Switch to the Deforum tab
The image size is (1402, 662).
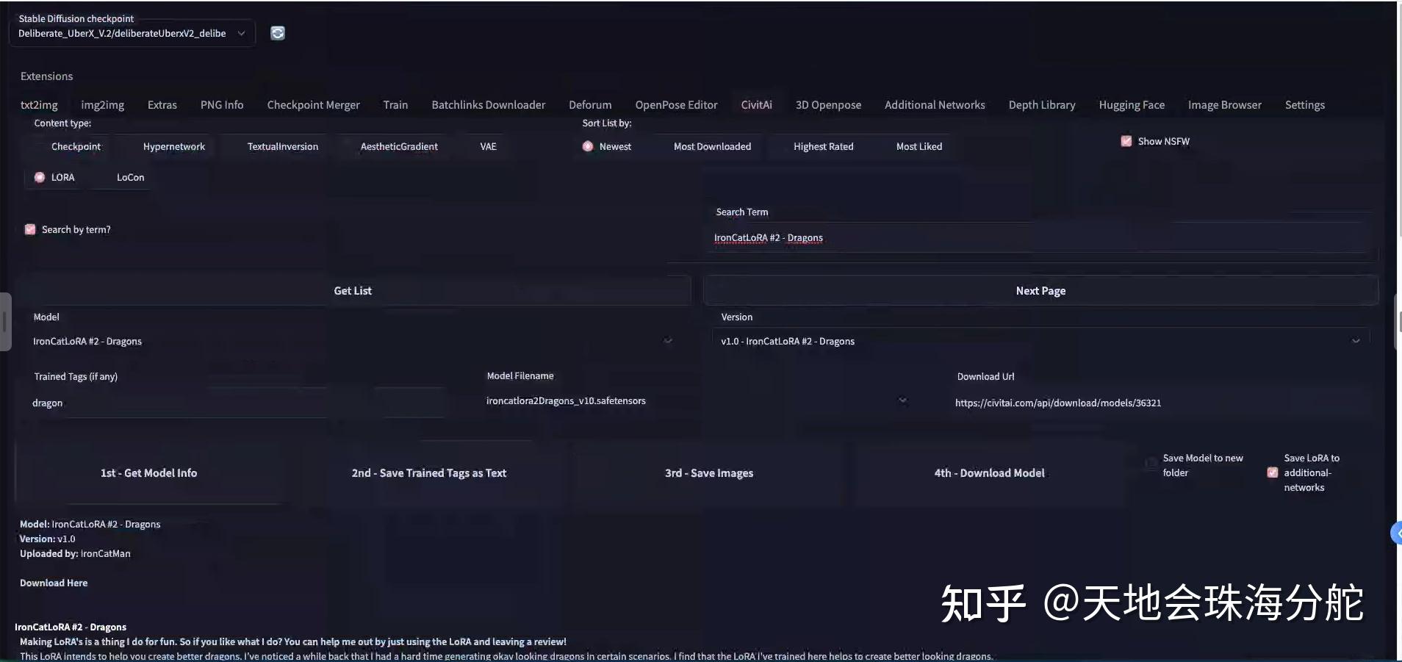pyautogui.click(x=589, y=104)
